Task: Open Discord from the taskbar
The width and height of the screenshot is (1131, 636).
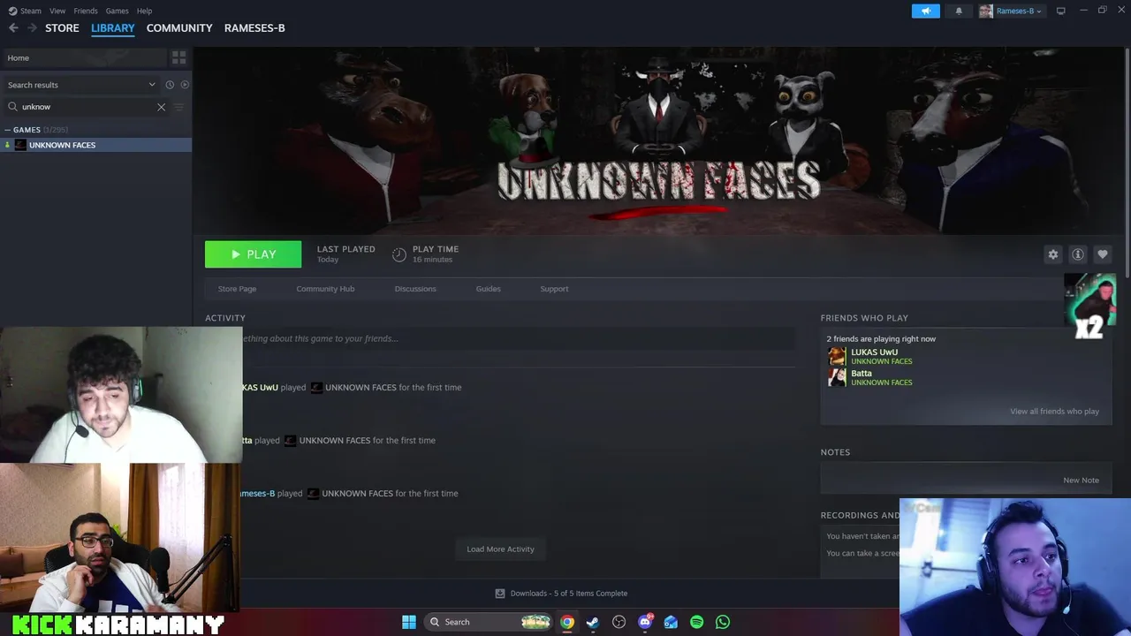Action: point(645,622)
